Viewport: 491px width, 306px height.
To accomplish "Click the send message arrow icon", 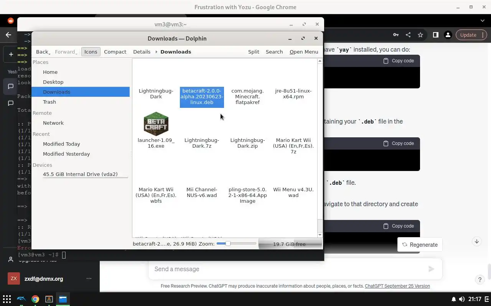I will (431, 269).
